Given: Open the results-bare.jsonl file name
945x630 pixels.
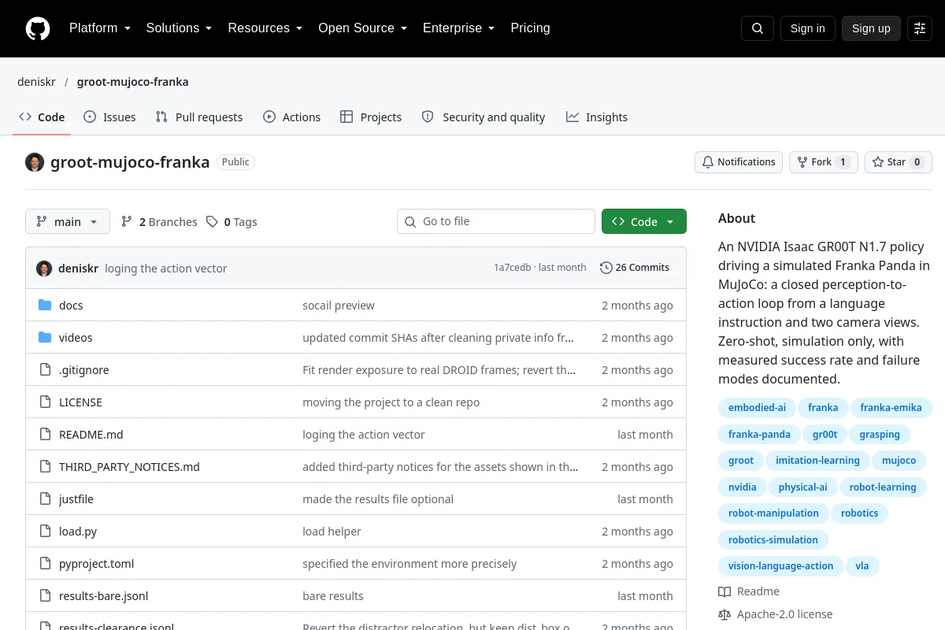Looking at the screenshot, I should [104, 596].
